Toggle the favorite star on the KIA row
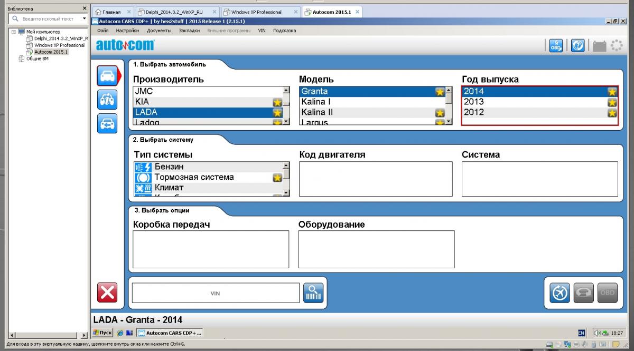The image size is (634, 351). point(277,102)
